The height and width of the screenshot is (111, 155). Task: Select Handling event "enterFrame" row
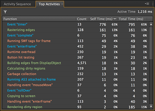76,101
